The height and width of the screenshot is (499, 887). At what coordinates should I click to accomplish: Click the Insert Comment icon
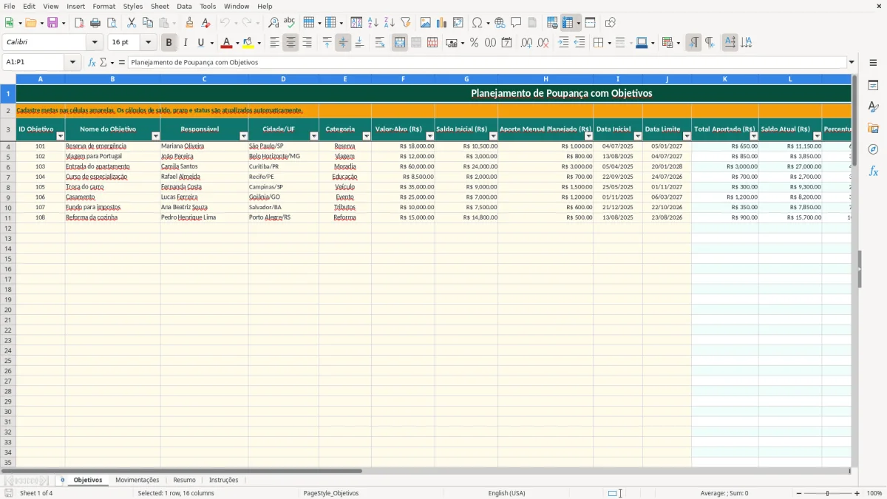click(517, 23)
